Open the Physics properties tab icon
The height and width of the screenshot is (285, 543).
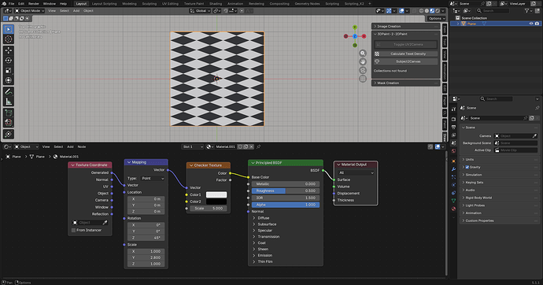(453, 185)
